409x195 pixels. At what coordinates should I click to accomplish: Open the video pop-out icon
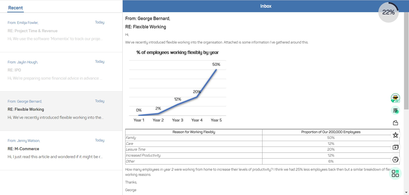(395, 147)
